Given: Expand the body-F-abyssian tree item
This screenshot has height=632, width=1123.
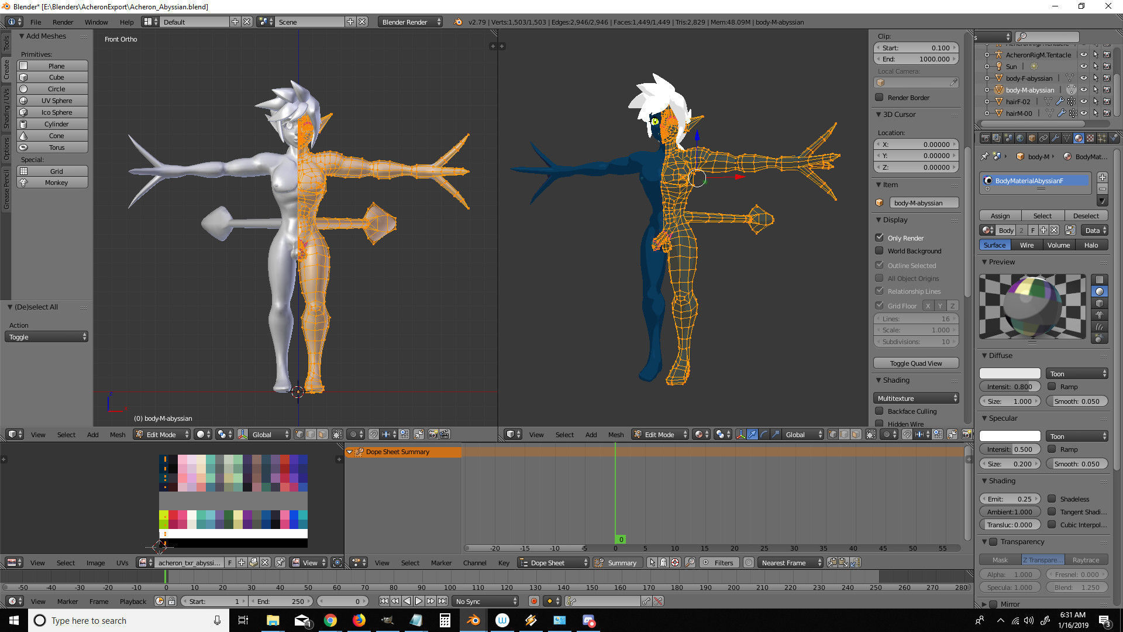Looking at the screenshot, I should 987,78.
